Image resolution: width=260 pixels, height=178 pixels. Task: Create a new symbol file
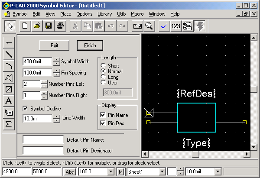coord(25,26)
